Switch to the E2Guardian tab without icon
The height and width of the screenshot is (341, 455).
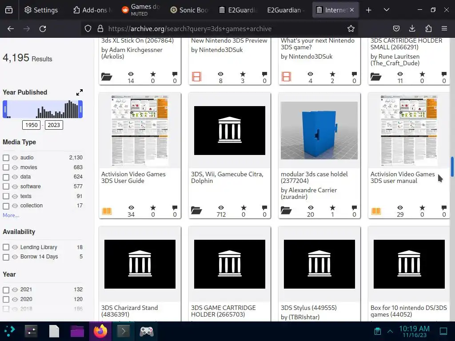click(x=286, y=10)
